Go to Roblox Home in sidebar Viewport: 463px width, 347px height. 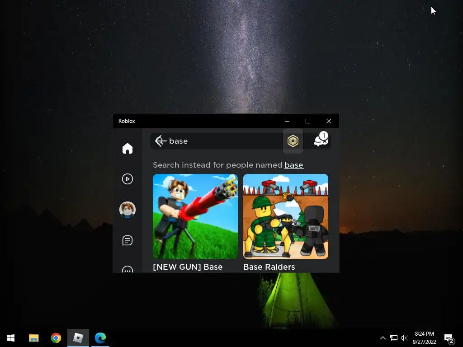127,148
